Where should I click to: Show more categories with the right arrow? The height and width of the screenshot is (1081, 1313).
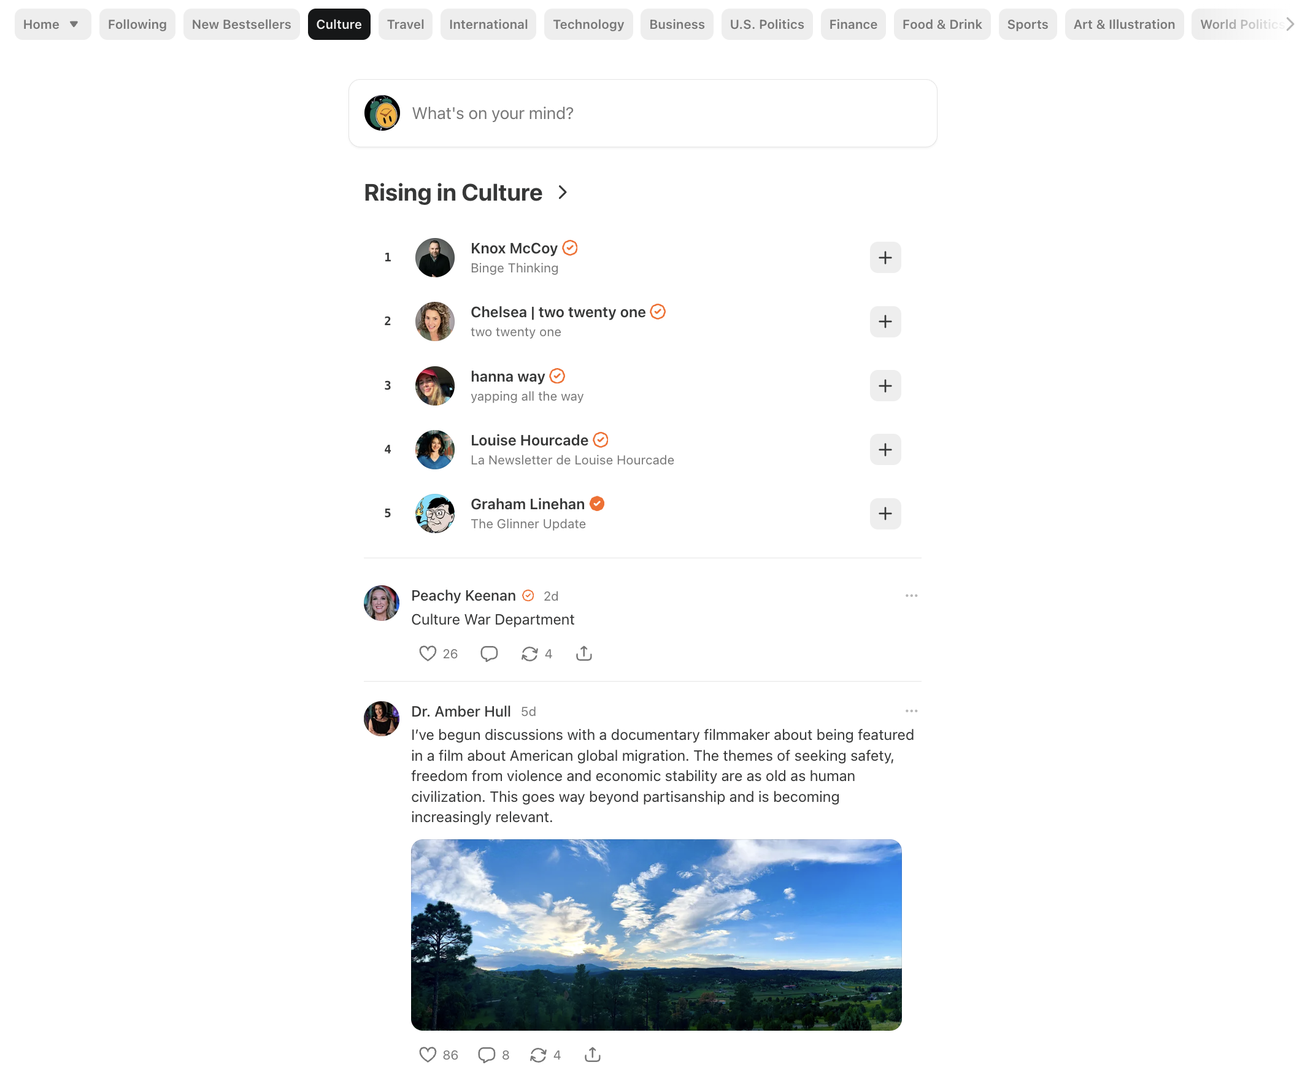[1290, 25]
